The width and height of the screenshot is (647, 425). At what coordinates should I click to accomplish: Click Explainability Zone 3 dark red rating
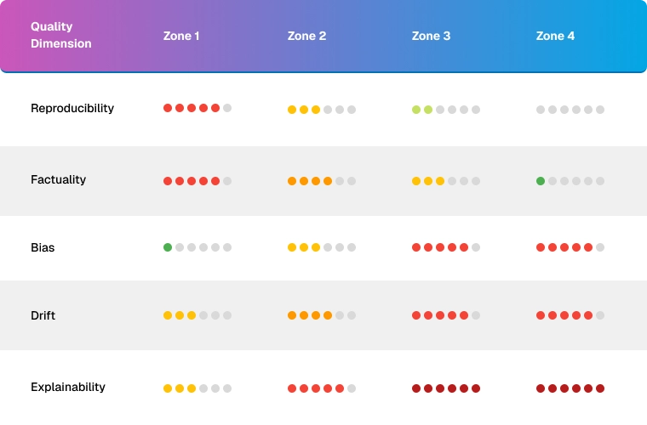click(446, 388)
